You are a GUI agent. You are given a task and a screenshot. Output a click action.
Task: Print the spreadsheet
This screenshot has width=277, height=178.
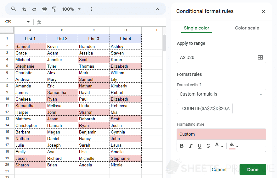click(x=44, y=9)
